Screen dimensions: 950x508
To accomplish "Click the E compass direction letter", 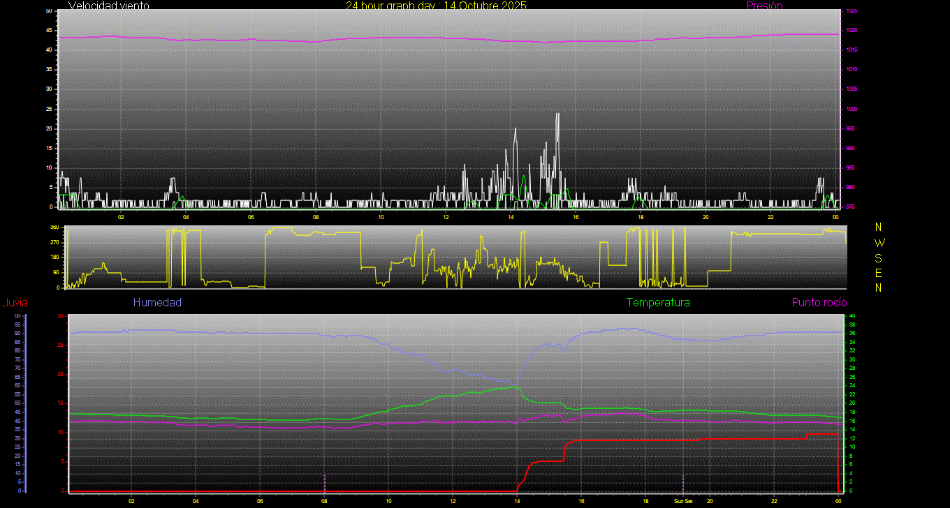I will coord(879,272).
